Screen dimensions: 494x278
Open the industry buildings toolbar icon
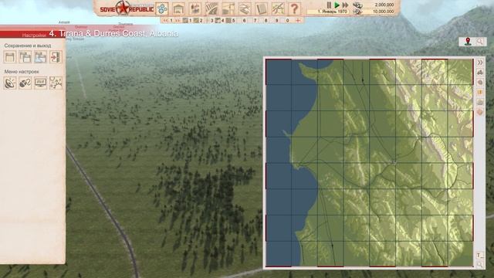(x=195, y=8)
